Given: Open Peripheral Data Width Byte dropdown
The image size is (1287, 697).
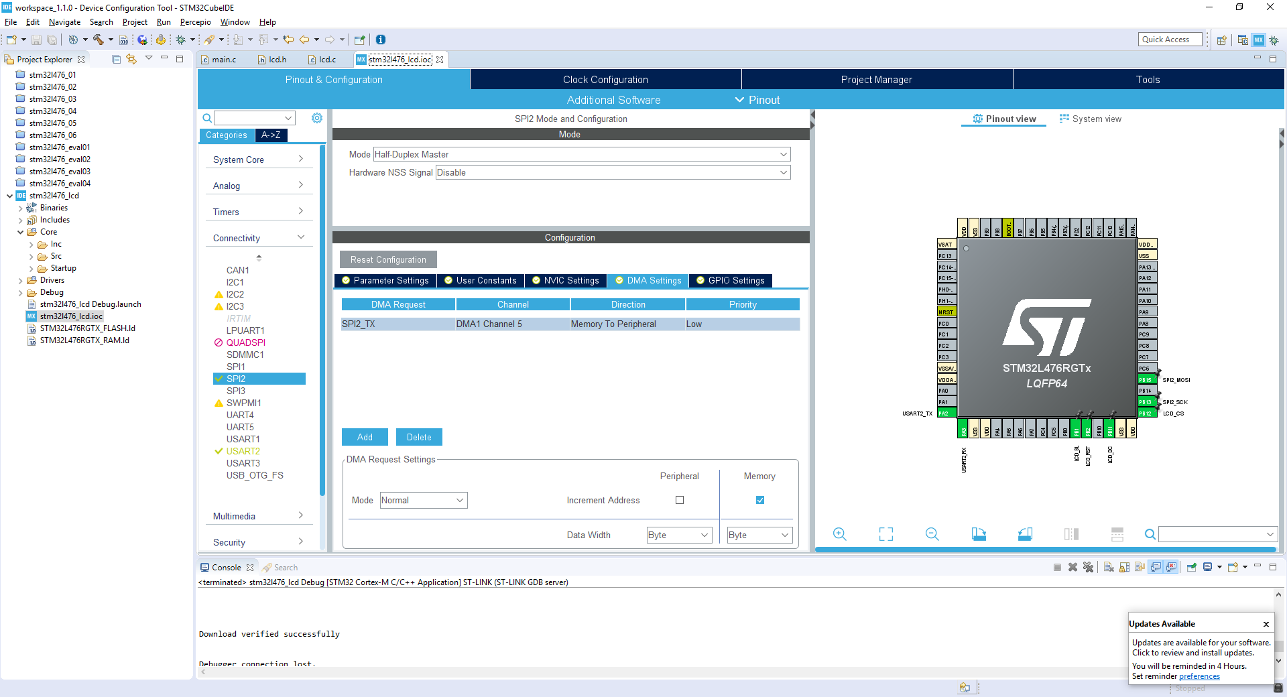Looking at the screenshot, I should click(x=679, y=535).
